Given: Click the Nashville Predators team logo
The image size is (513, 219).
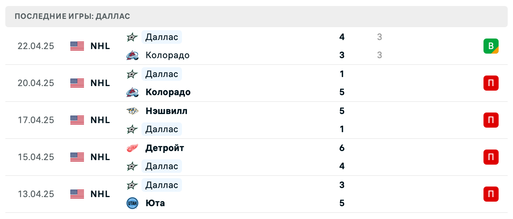Looking at the screenshot, I should click(x=132, y=111).
